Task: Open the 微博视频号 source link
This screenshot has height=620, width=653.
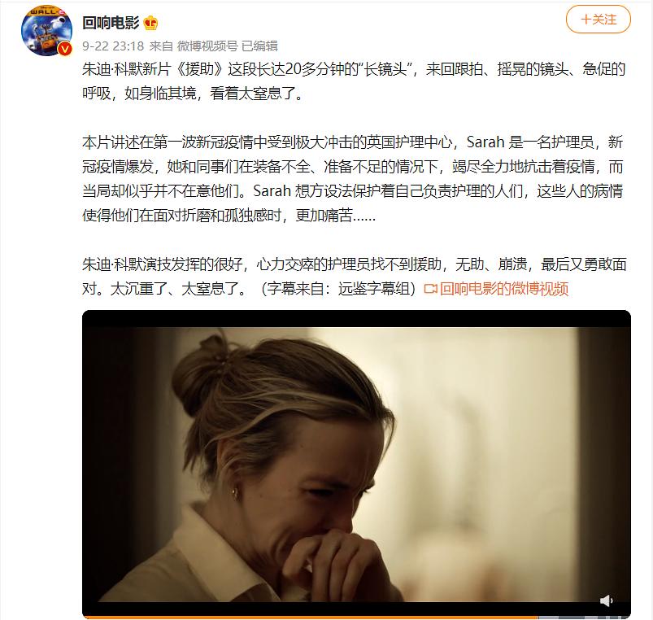Action: coord(207,46)
